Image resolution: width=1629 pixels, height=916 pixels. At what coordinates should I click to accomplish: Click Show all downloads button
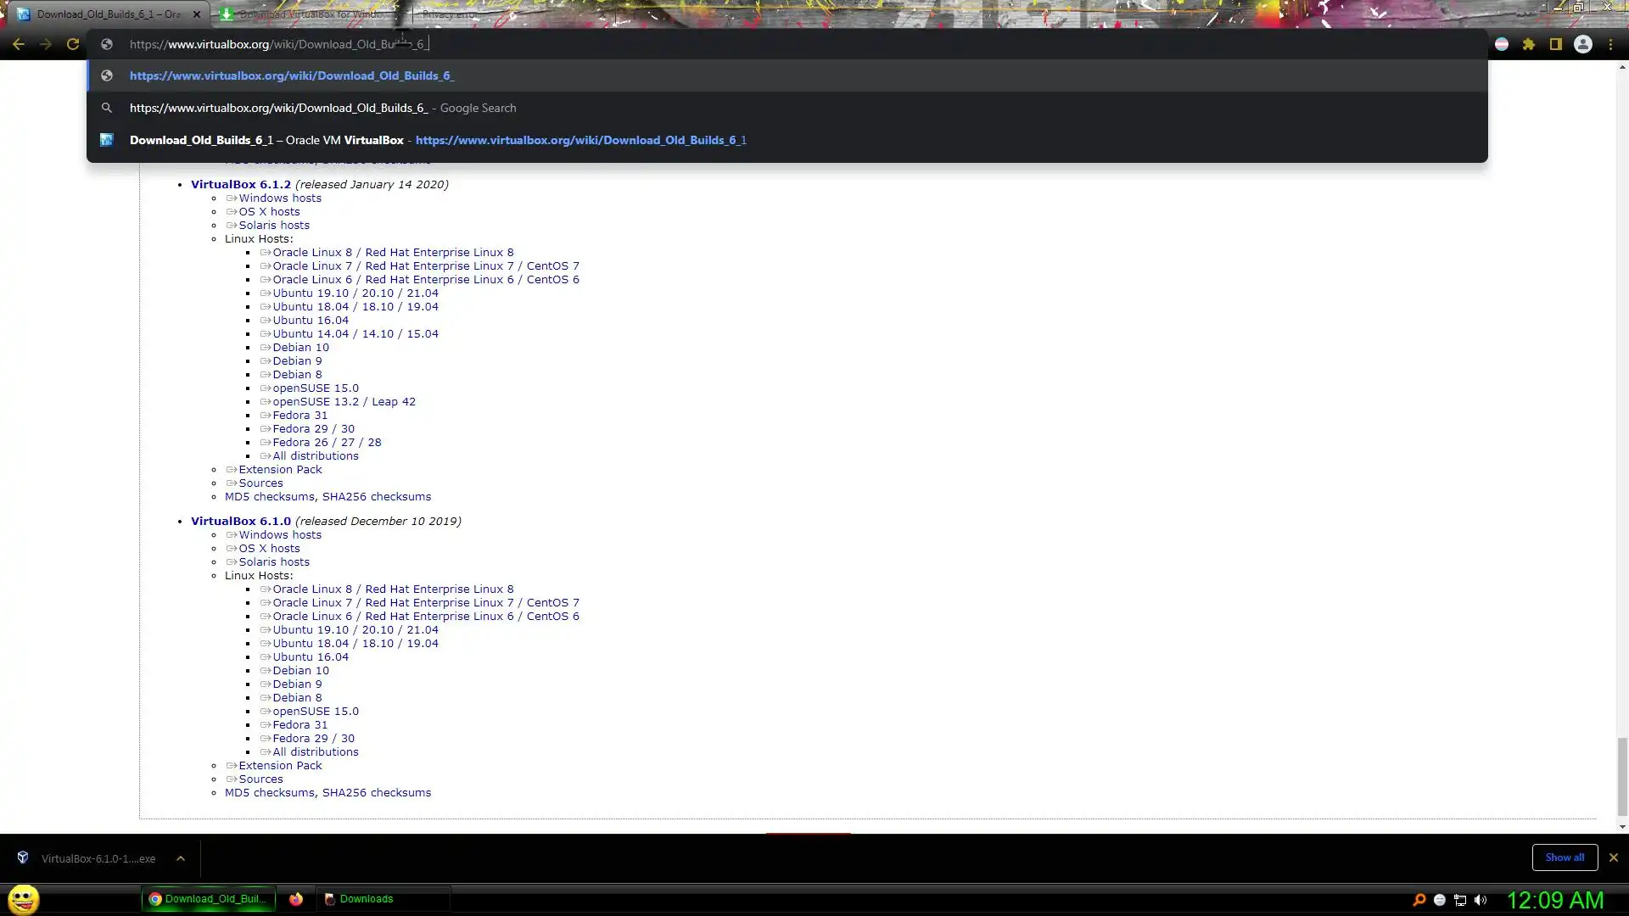(x=1564, y=857)
